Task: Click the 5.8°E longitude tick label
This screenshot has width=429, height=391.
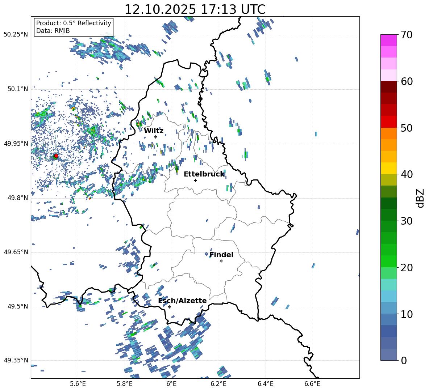Action: (125, 384)
